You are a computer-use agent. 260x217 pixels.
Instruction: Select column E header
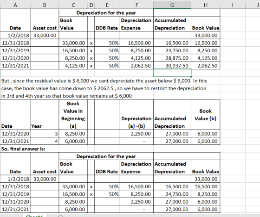click(107, 5)
